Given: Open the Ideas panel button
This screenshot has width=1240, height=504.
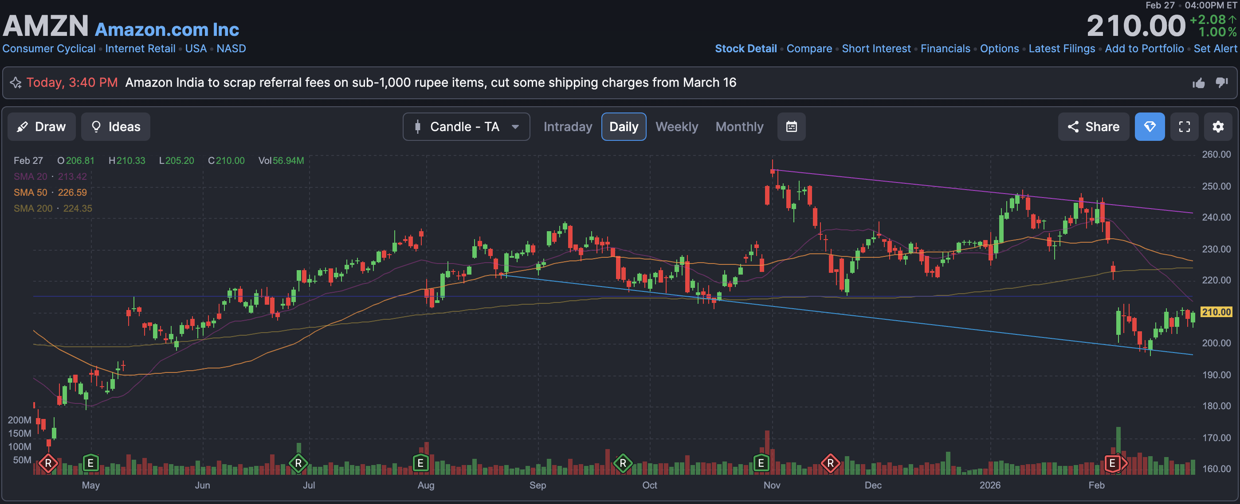Looking at the screenshot, I should 115,127.
